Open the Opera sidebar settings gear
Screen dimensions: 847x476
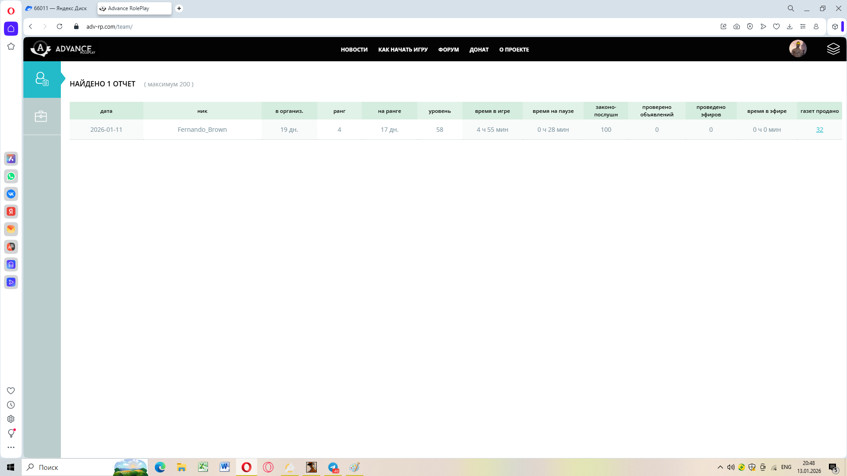tap(11, 419)
